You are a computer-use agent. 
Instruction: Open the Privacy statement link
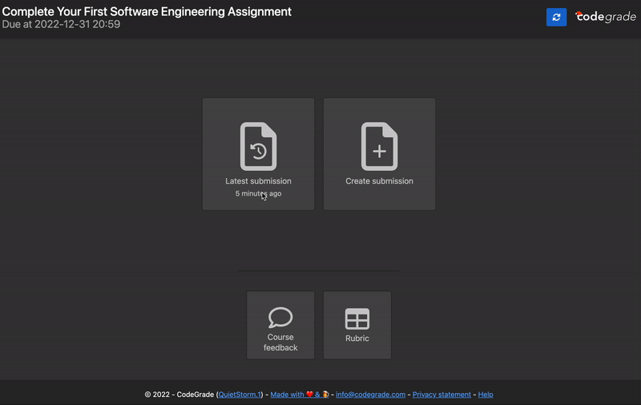(441, 395)
